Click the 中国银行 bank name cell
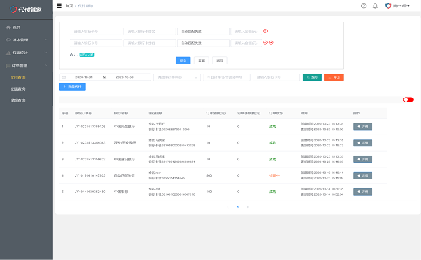The image size is (421, 260). [121, 192]
